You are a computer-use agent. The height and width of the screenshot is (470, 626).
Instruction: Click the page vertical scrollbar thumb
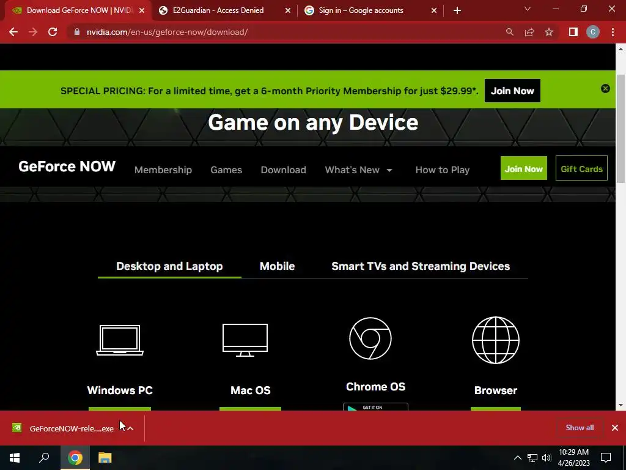[621, 128]
